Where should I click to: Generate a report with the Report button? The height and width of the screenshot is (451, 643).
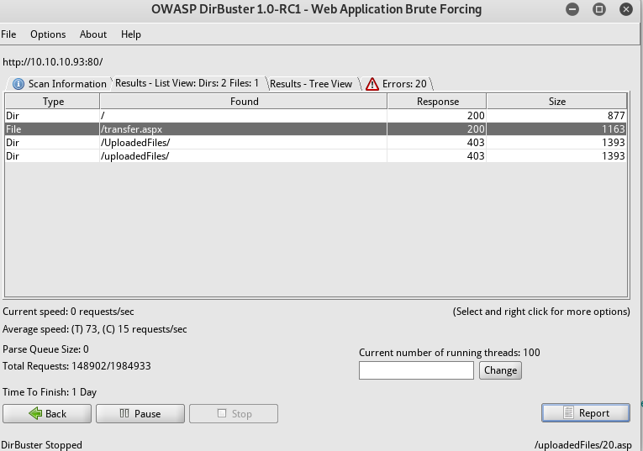(586, 412)
